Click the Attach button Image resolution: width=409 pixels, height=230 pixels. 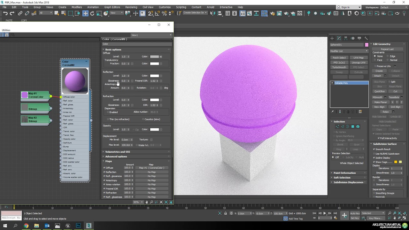point(378,76)
